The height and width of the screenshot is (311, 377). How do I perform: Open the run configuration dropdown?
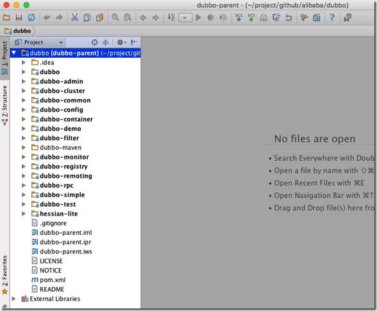click(x=185, y=17)
